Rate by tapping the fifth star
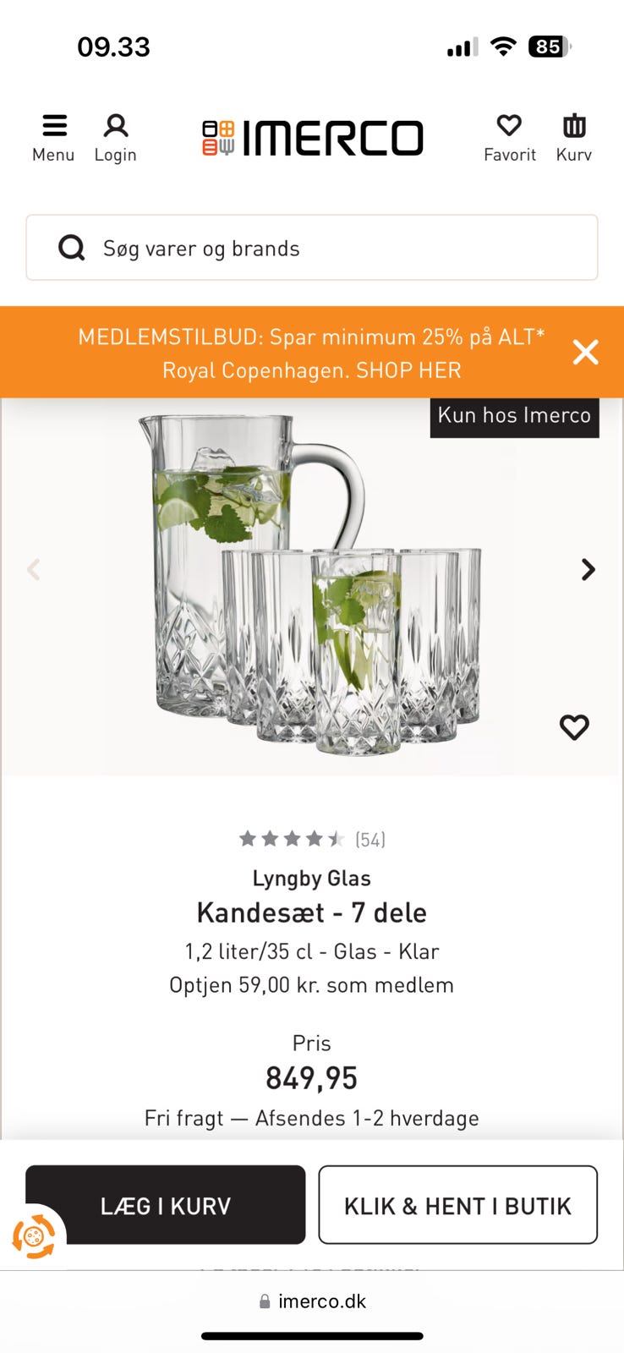Screen dimensions: 624x1353 (337, 838)
